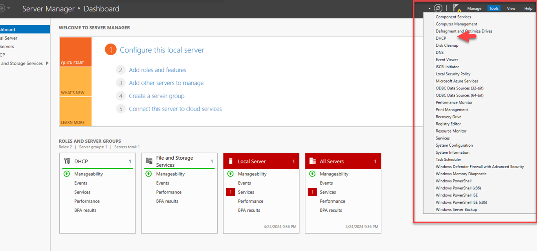Open dropdown arrow left of refresh icon

click(x=430, y=9)
